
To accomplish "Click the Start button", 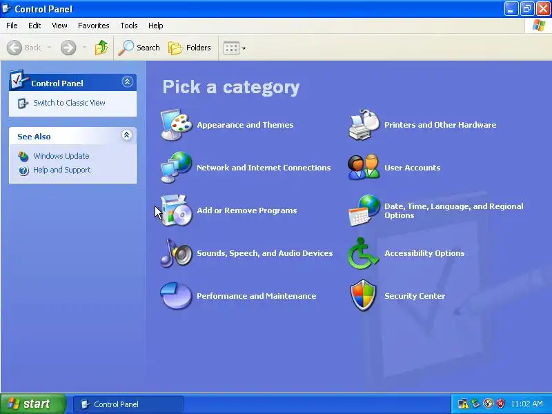I will [x=32, y=404].
